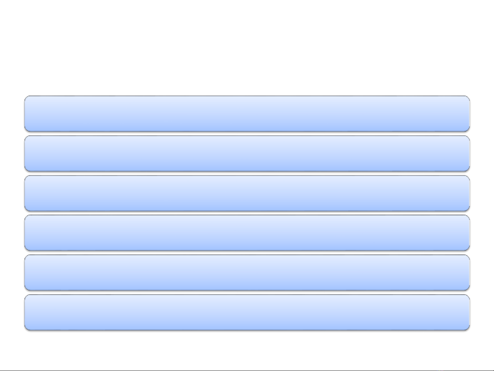Select the fourth blue bar from top

(247, 233)
